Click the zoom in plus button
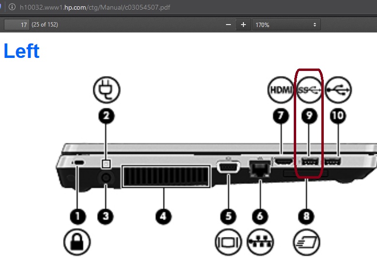Screen dimensions: 377x264 (x=243, y=25)
